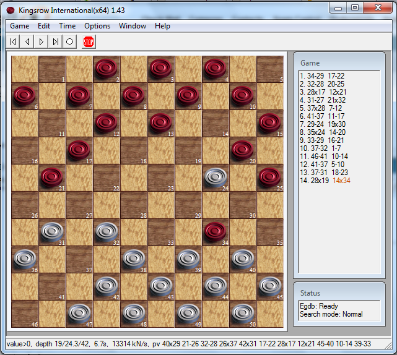397x355 pixels.
Task: Click the red piece on square 25
Action: pos(269,177)
